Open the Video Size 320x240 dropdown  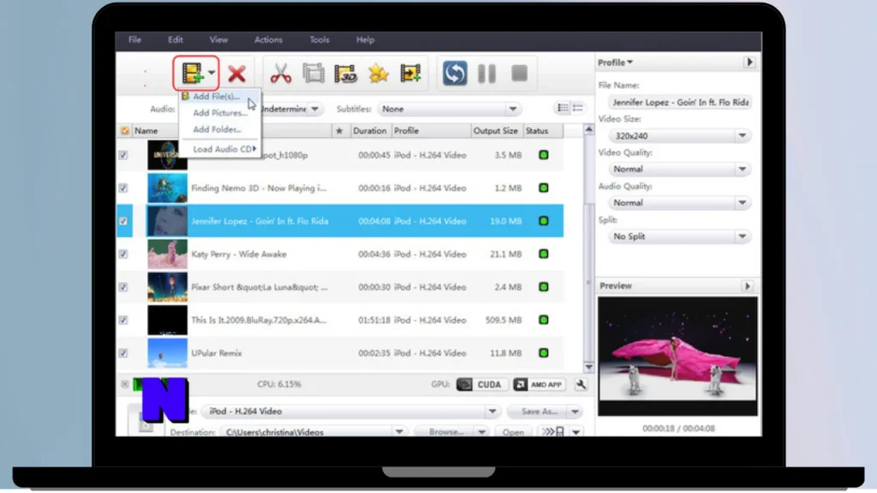coord(679,136)
